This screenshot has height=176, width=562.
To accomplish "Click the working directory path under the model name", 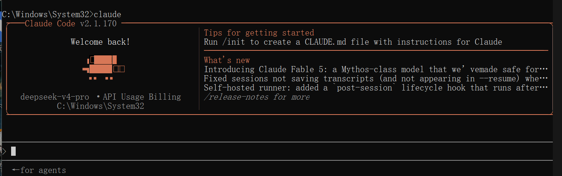I will click(101, 106).
